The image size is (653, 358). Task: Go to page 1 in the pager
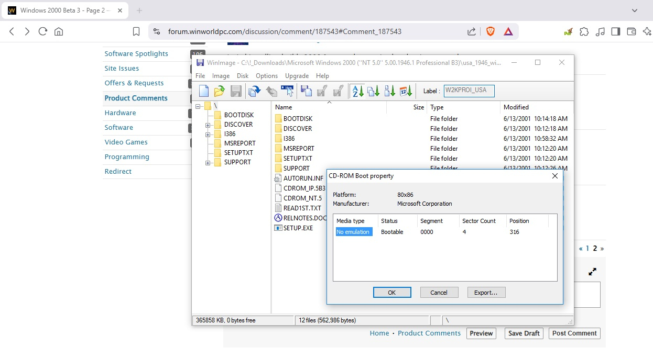(x=587, y=249)
